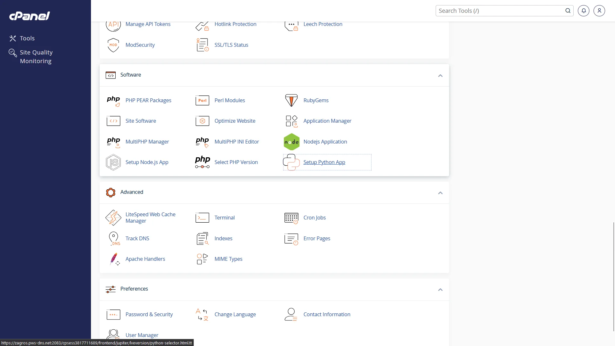The width and height of the screenshot is (615, 346).
Task: Collapse the Software section
Action: point(440,76)
